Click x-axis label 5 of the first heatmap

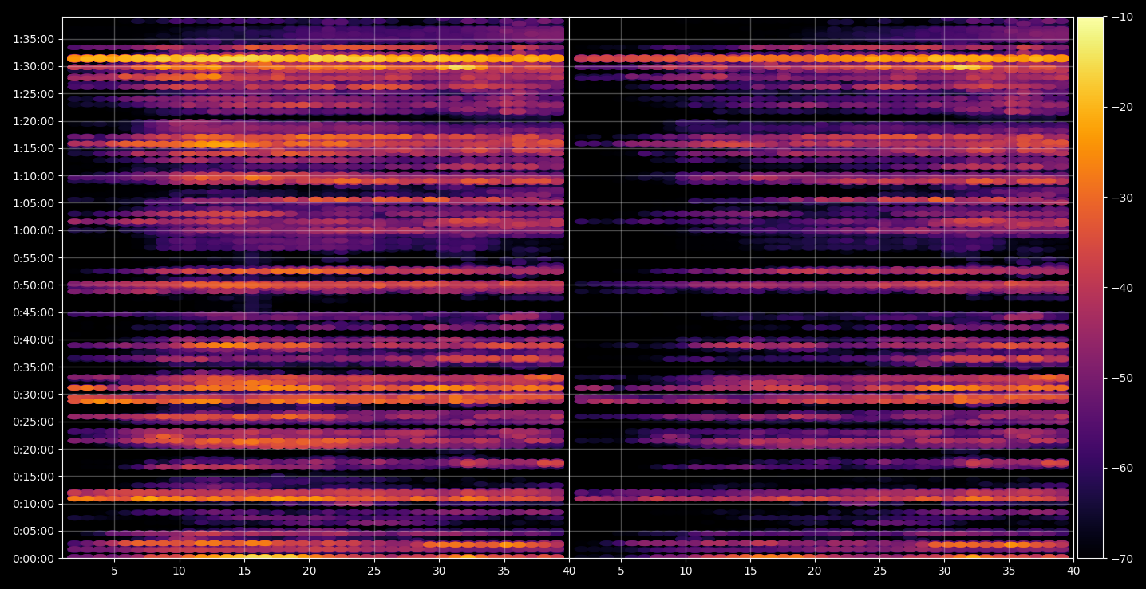coord(114,571)
